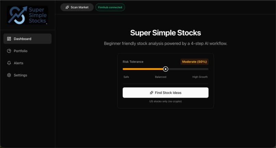Image resolution: width=276 pixels, height=148 pixels.
Task: Click the Super Simple Stocks logo
Action: 27,15
